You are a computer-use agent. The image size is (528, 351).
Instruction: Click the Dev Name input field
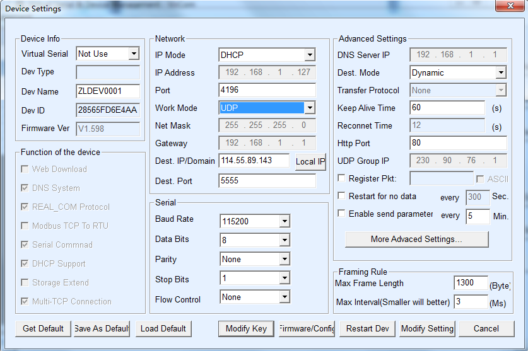pyautogui.click(x=108, y=91)
